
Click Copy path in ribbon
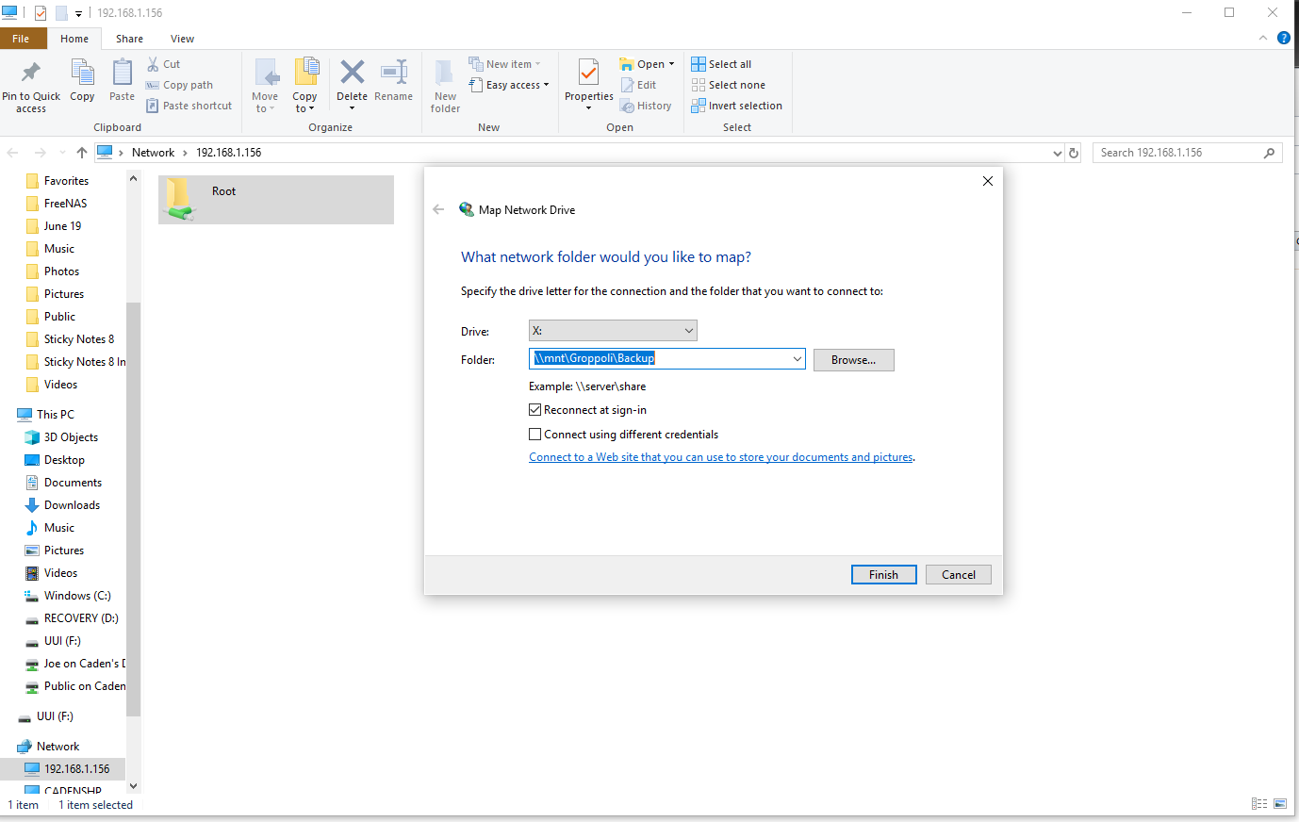coord(179,85)
